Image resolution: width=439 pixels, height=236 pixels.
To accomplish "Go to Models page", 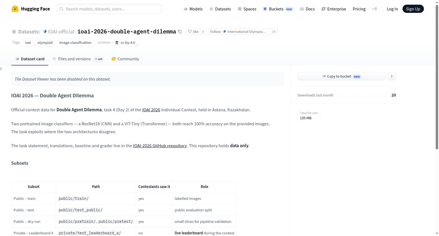I will click(x=193, y=9).
